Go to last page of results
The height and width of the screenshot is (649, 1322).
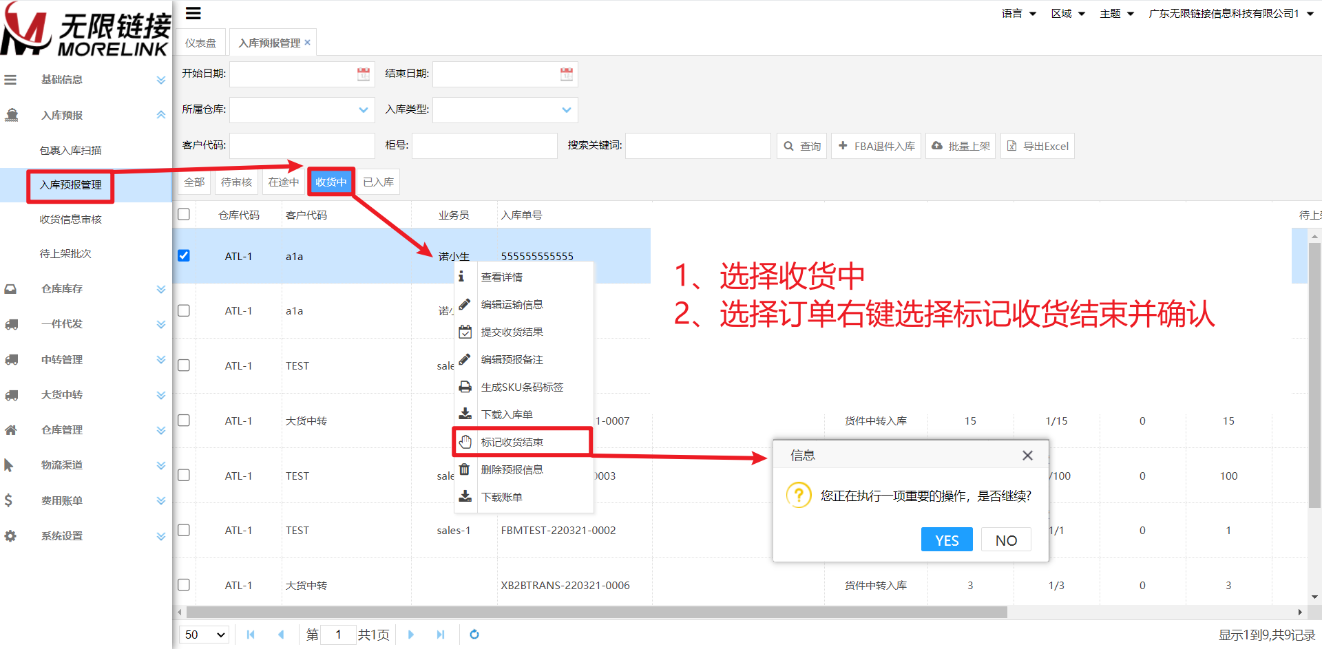(441, 635)
